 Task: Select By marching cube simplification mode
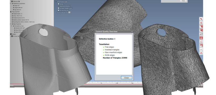tap(58, 10)
